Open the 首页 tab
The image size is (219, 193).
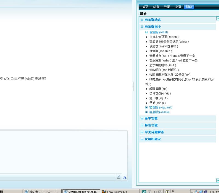pyautogui.click(x=145, y=7)
